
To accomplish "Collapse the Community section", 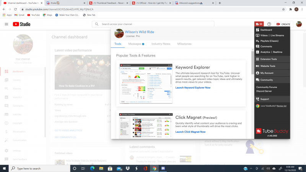I will click(266, 80).
